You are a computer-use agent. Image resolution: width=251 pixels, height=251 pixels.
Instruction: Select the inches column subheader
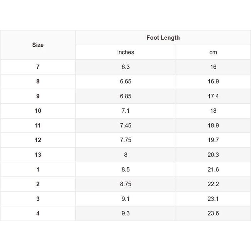tap(126, 52)
